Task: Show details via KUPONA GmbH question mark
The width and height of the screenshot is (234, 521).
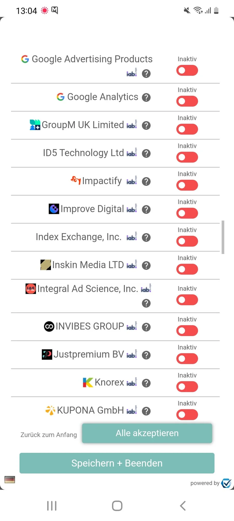Action: (146, 411)
